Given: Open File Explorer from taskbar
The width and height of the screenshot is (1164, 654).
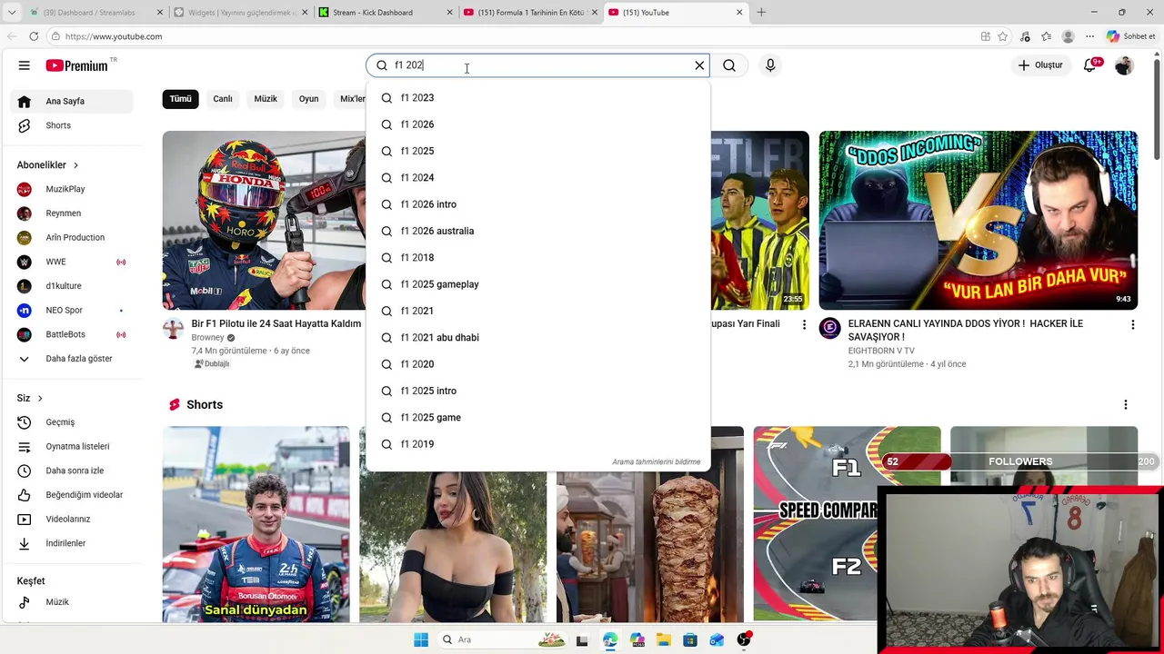Looking at the screenshot, I should point(664,639).
